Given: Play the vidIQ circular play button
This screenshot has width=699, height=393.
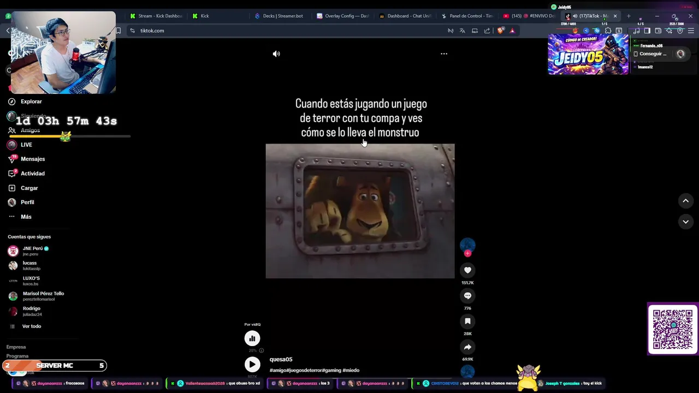Looking at the screenshot, I should (252, 364).
